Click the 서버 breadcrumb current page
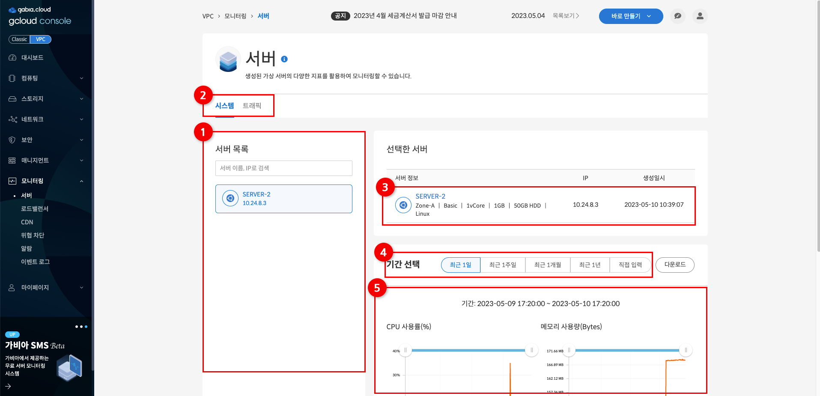 [x=263, y=16]
